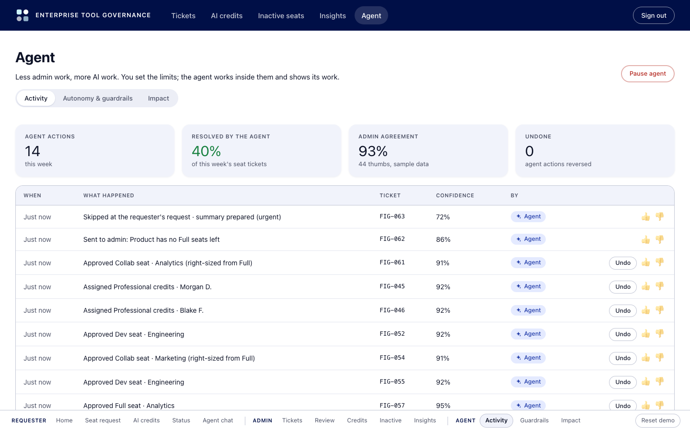Thumbs down the FIG-062 action

(660, 239)
